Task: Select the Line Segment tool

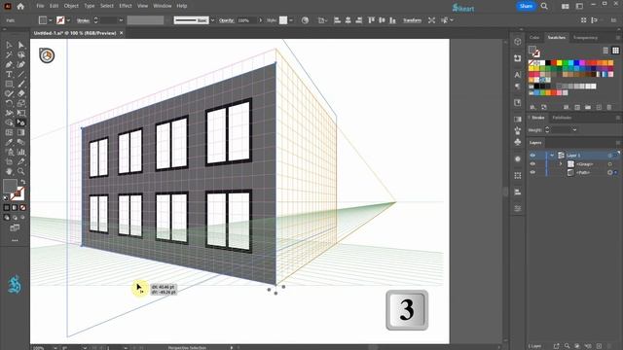Action: point(21,74)
